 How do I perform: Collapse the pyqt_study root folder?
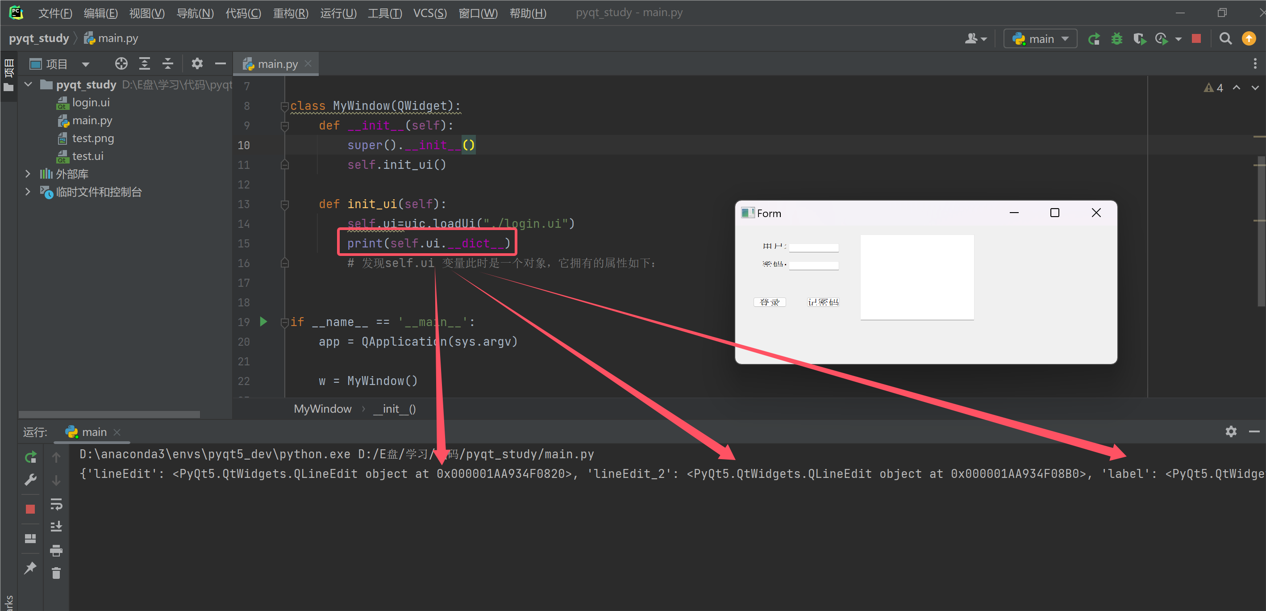click(x=29, y=84)
